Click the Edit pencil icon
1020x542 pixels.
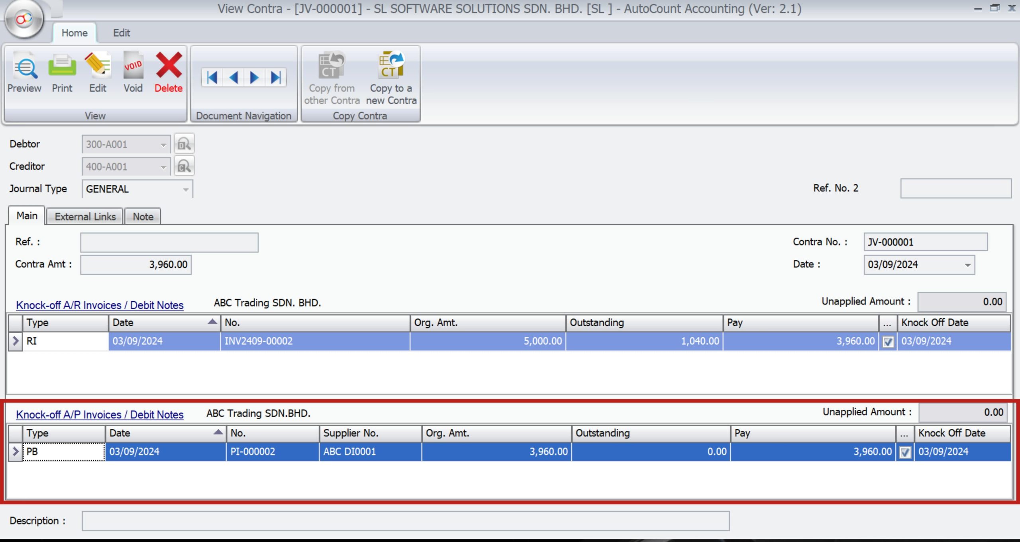pos(97,72)
